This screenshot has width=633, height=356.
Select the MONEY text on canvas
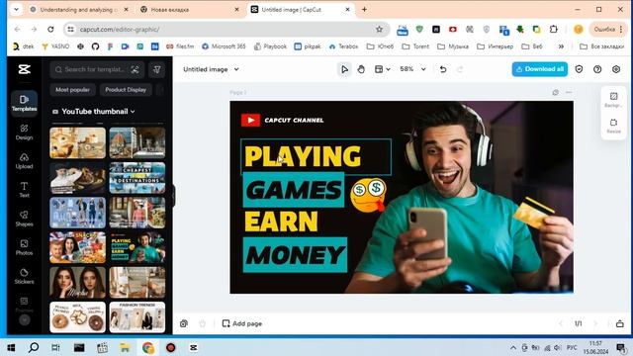point(295,255)
